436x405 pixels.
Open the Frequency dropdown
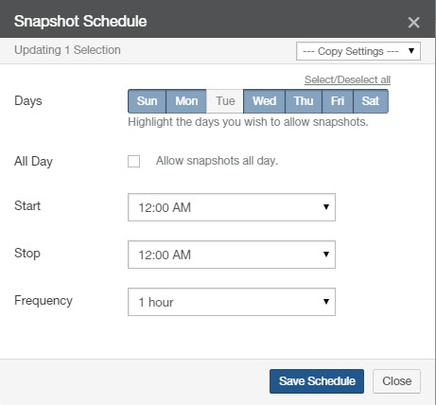232,302
